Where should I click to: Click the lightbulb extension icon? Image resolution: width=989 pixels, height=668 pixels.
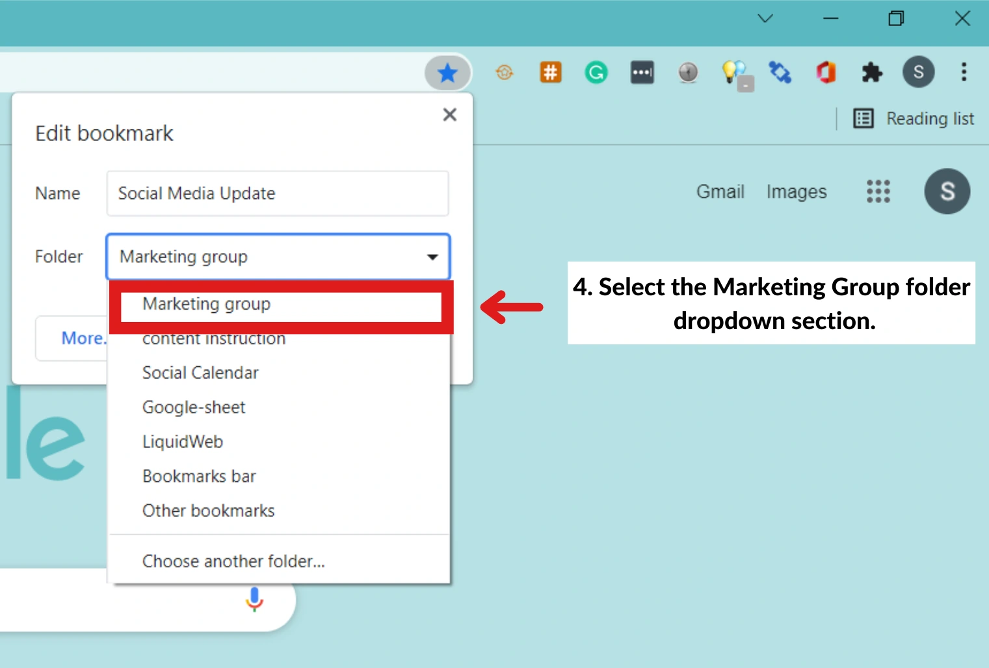(733, 72)
